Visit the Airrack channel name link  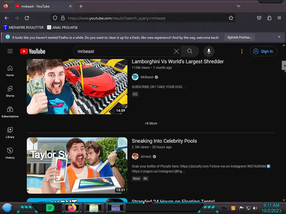[146, 157]
